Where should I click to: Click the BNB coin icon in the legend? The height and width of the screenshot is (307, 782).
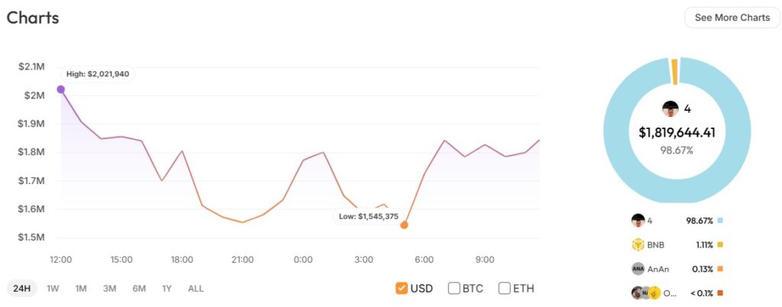(x=638, y=244)
